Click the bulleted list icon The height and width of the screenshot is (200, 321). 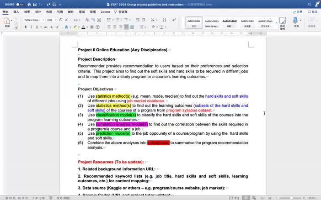click(x=109, y=20)
